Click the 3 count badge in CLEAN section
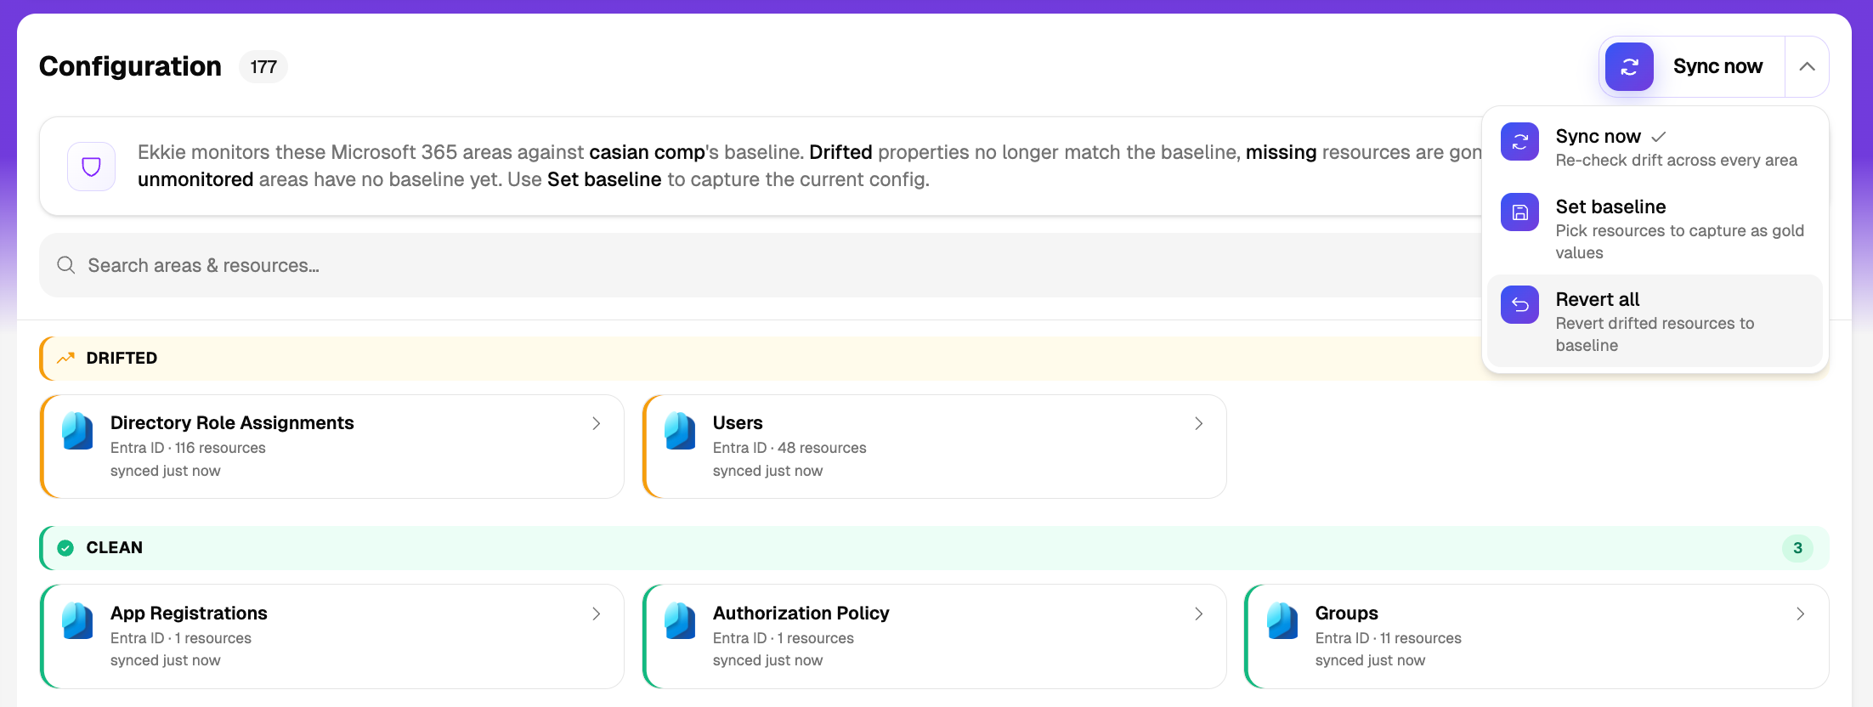This screenshot has height=707, width=1873. [x=1797, y=548]
